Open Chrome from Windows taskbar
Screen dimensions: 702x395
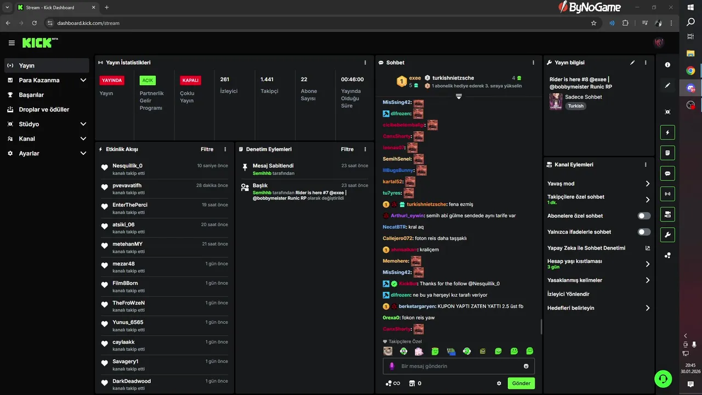690,71
